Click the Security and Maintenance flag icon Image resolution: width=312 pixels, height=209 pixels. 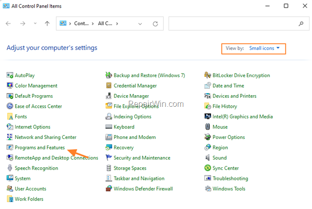click(x=109, y=158)
